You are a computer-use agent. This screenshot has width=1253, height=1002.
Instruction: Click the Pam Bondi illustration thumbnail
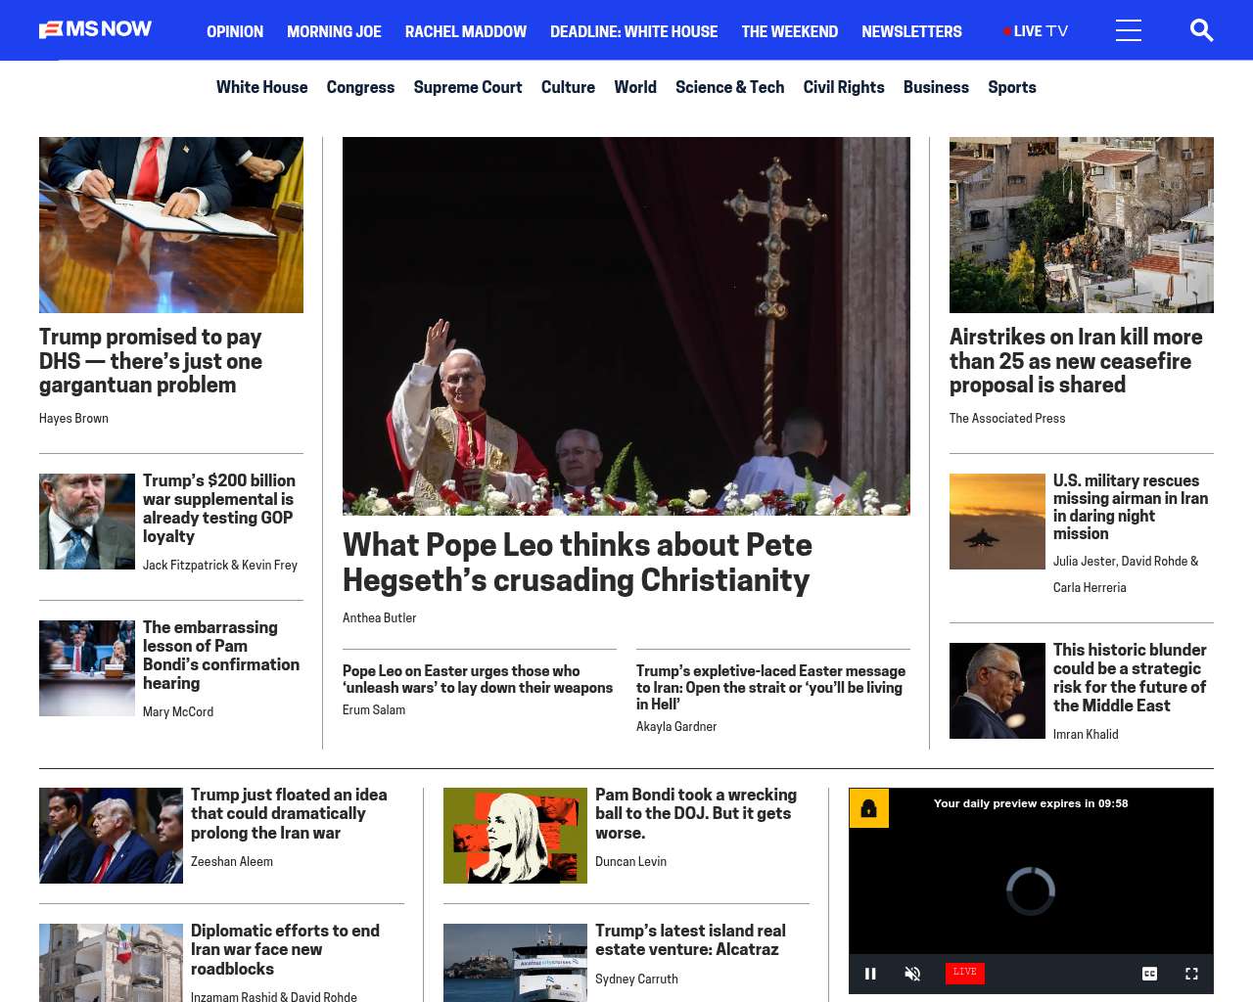click(x=515, y=836)
